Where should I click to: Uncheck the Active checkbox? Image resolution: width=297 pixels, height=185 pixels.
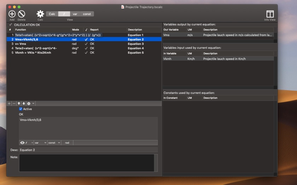click(21, 109)
